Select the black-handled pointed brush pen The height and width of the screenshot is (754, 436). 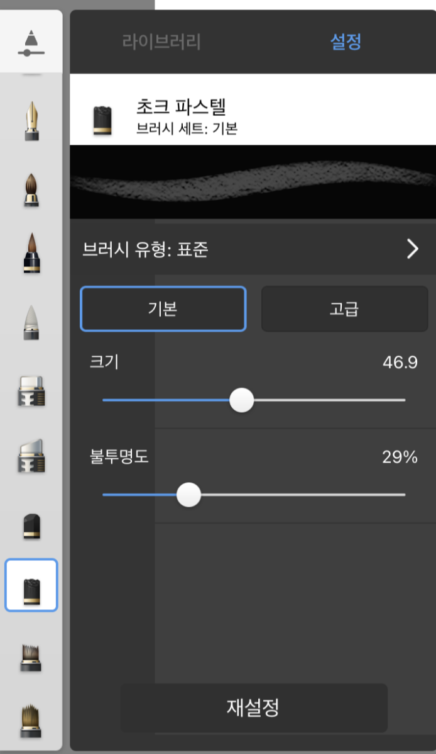tap(31, 253)
